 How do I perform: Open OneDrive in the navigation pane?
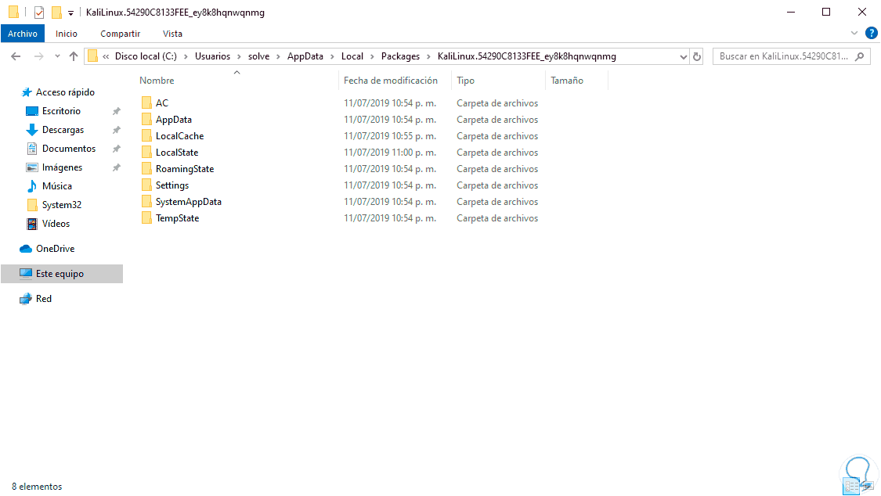(x=47, y=249)
